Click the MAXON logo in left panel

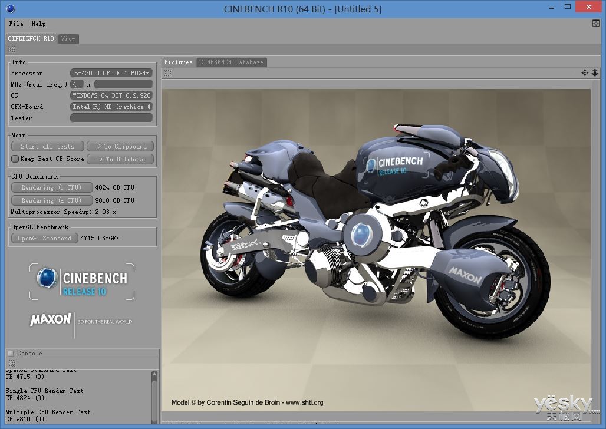pos(51,319)
